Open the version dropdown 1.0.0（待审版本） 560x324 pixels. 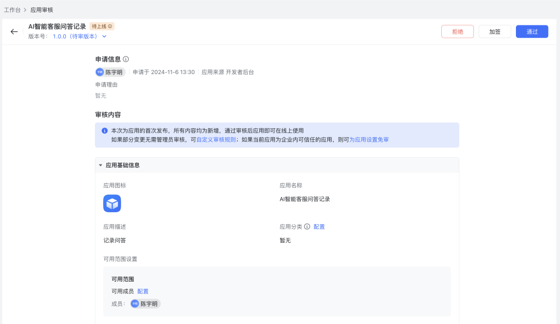[75, 37]
